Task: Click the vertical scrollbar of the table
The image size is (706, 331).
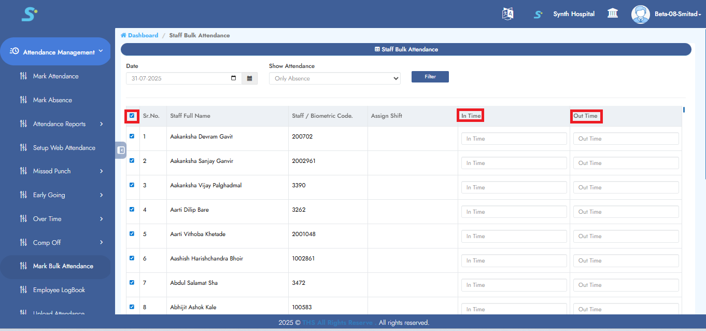Action: (x=684, y=109)
